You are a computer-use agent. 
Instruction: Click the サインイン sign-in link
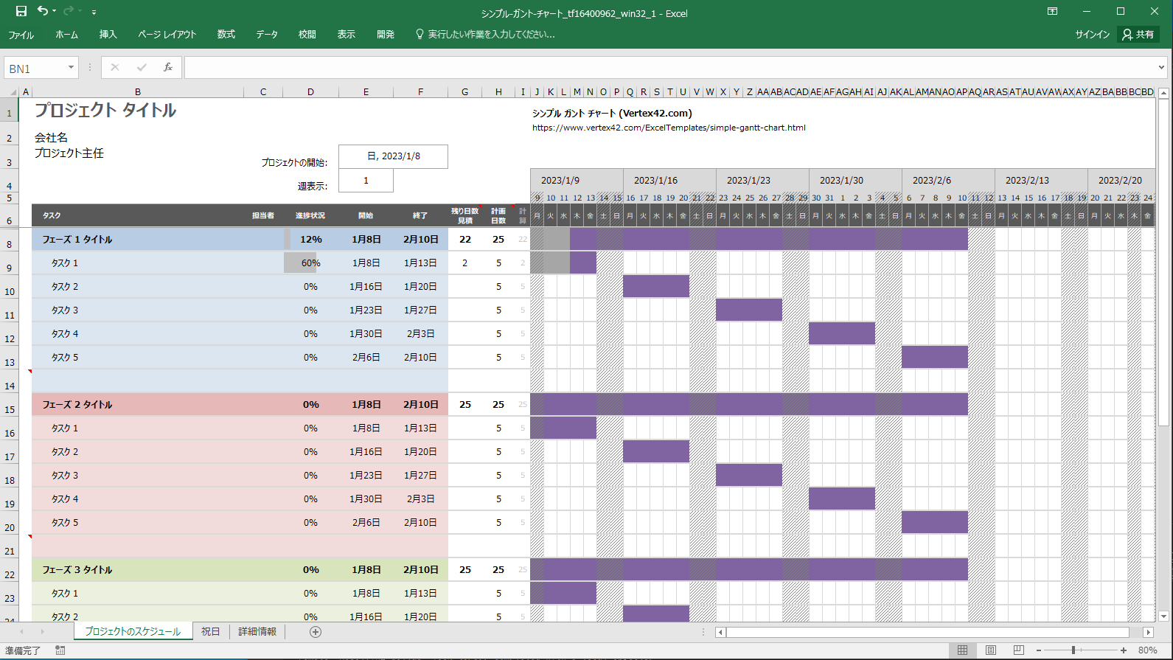click(1092, 35)
